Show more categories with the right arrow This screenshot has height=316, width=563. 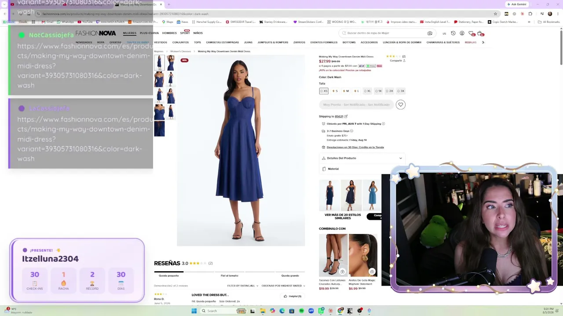483,42
